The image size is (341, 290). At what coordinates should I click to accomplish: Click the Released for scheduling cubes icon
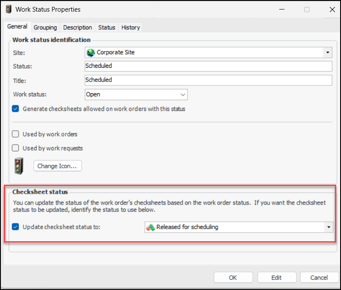coord(151,227)
